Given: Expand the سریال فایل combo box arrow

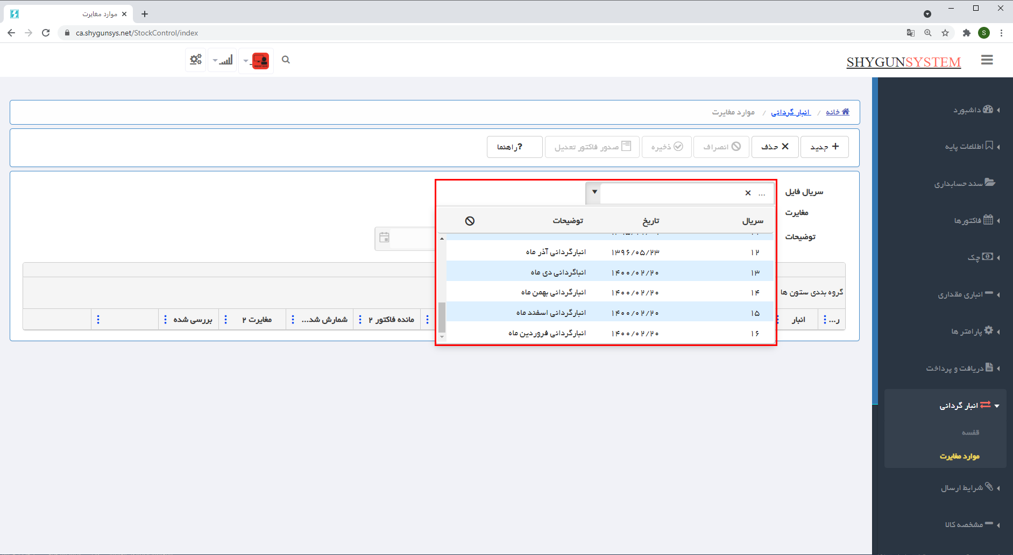Looking at the screenshot, I should coord(593,192).
